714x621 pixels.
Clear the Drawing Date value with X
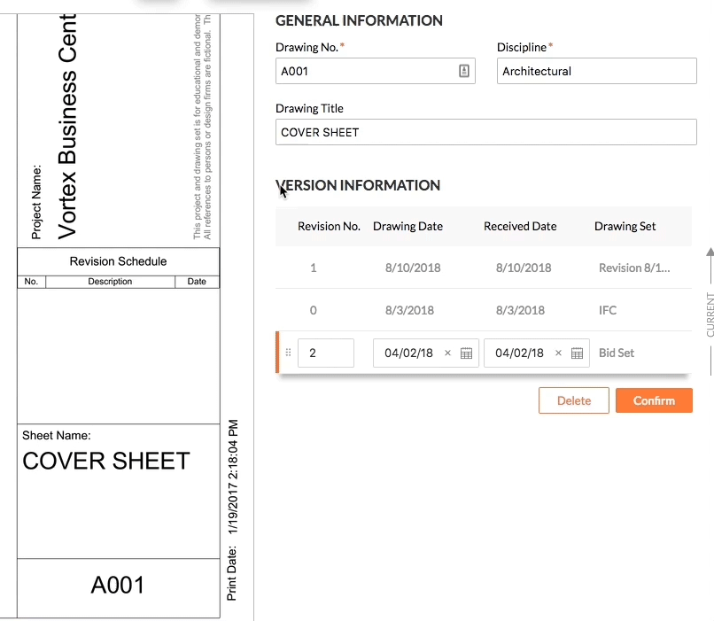(447, 353)
